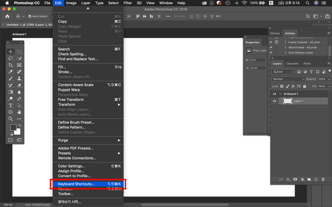The height and width of the screenshot is (207, 332).
Task: Click the foreground color swatch
Action: 13,127
